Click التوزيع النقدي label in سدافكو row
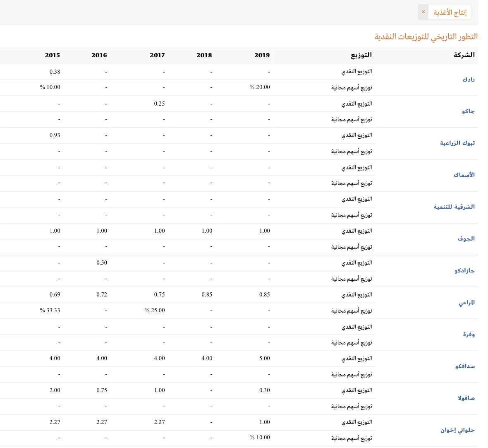 click(x=356, y=359)
